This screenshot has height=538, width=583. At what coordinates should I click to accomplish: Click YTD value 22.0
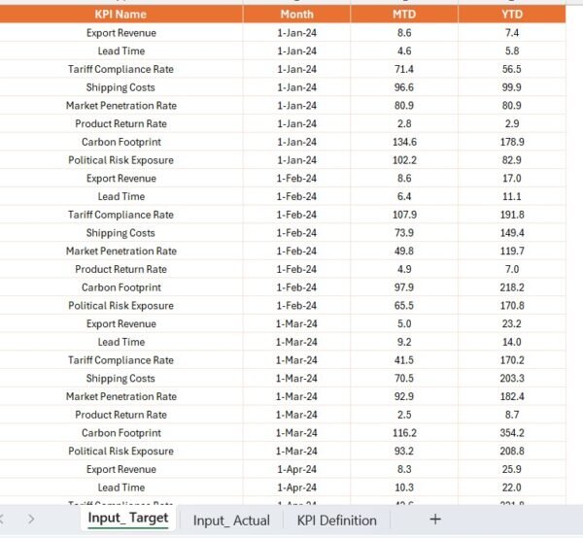click(512, 488)
